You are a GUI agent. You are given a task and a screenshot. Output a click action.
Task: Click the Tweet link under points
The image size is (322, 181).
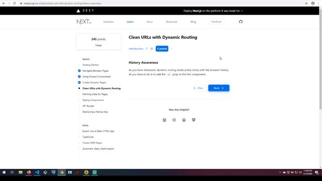(99, 45)
